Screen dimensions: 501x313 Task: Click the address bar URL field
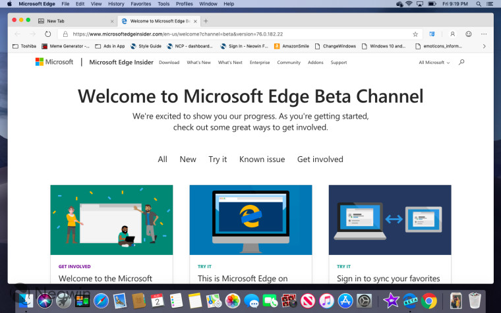(x=240, y=34)
